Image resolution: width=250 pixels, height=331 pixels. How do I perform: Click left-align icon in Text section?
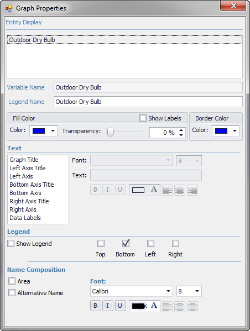[x=168, y=190]
